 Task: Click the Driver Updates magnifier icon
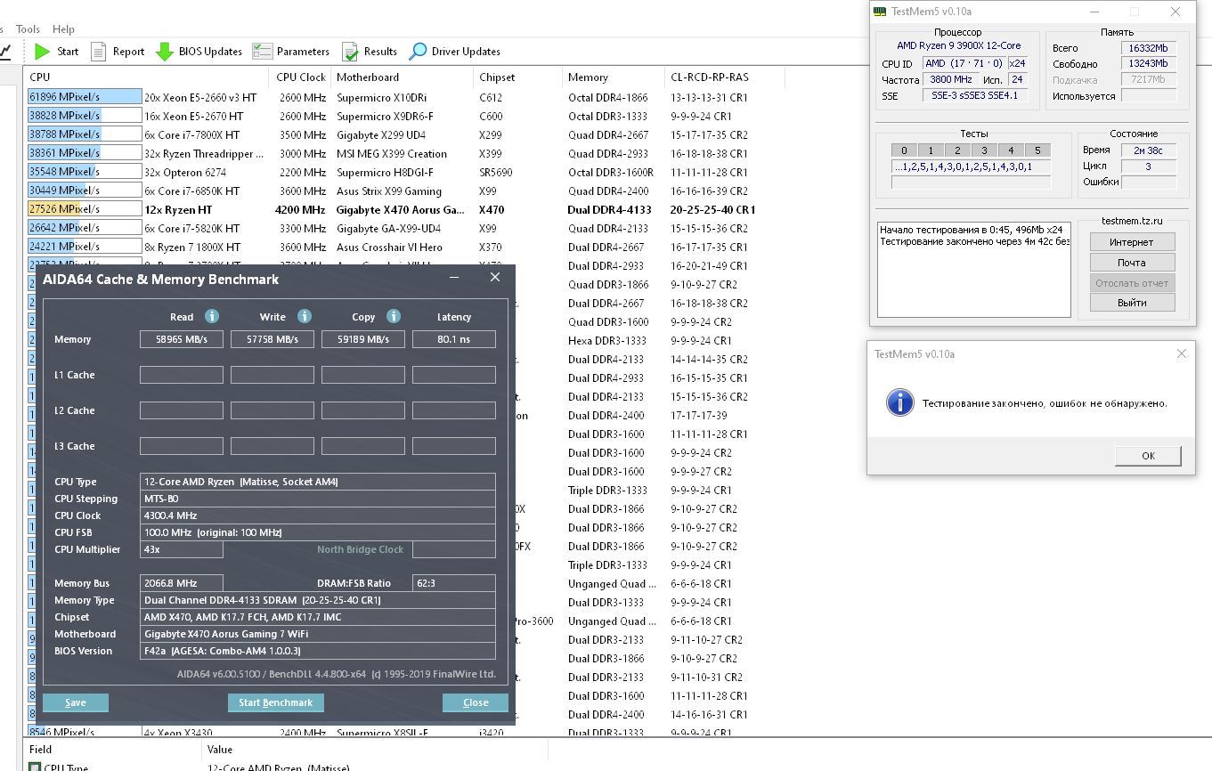(x=417, y=52)
